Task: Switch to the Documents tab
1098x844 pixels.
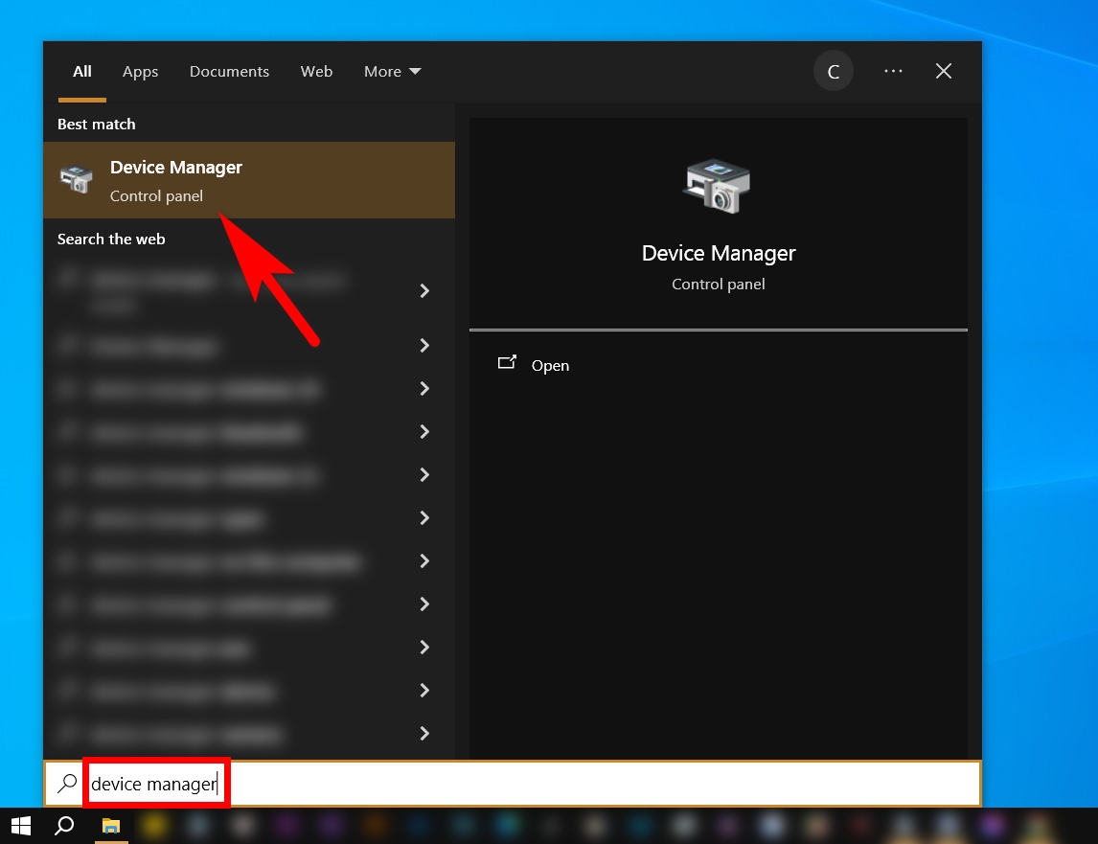Action: [229, 71]
